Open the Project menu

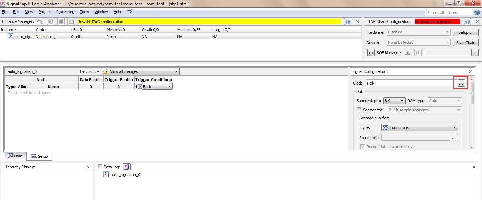pyautogui.click(x=45, y=12)
